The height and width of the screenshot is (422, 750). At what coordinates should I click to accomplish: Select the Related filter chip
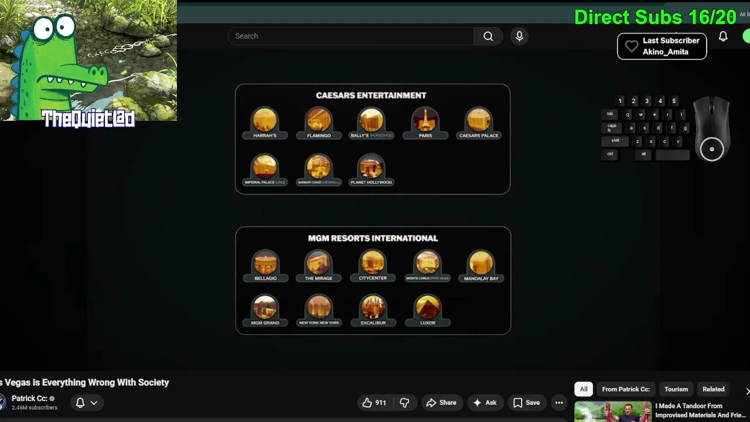click(x=713, y=389)
